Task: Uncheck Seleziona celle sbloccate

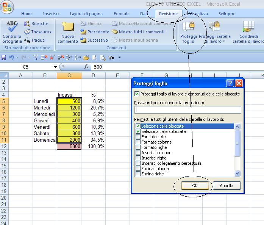Action: coord(138,131)
